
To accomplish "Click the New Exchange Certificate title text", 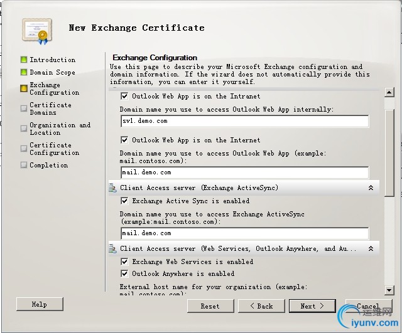I will pos(137,28).
